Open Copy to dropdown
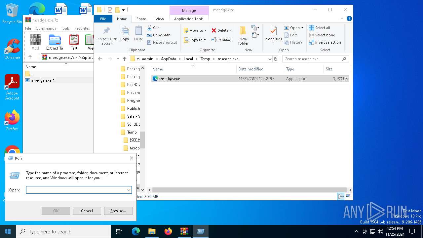This screenshot has height=238, width=423. (x=195, y=40)
